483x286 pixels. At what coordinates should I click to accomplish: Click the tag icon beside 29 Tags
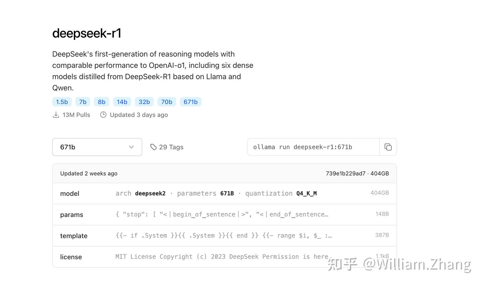point(153,147)
